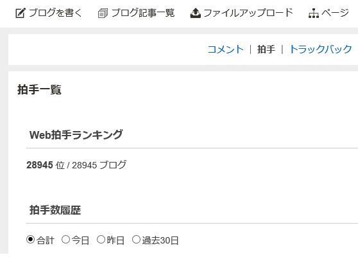Click the 昨日 label text
358x266 pixels.
(115, 240)
